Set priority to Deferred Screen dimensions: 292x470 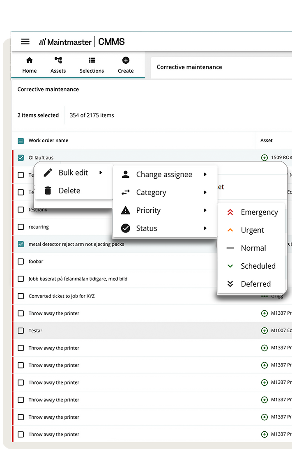255,284
